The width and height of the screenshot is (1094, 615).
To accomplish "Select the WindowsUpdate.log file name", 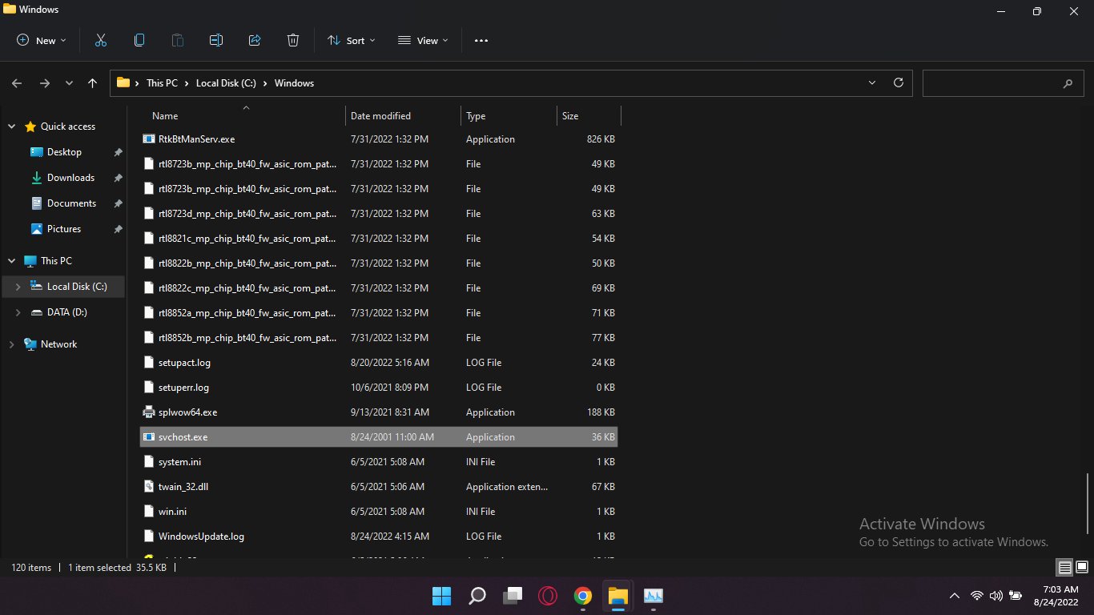I will 201,537.
